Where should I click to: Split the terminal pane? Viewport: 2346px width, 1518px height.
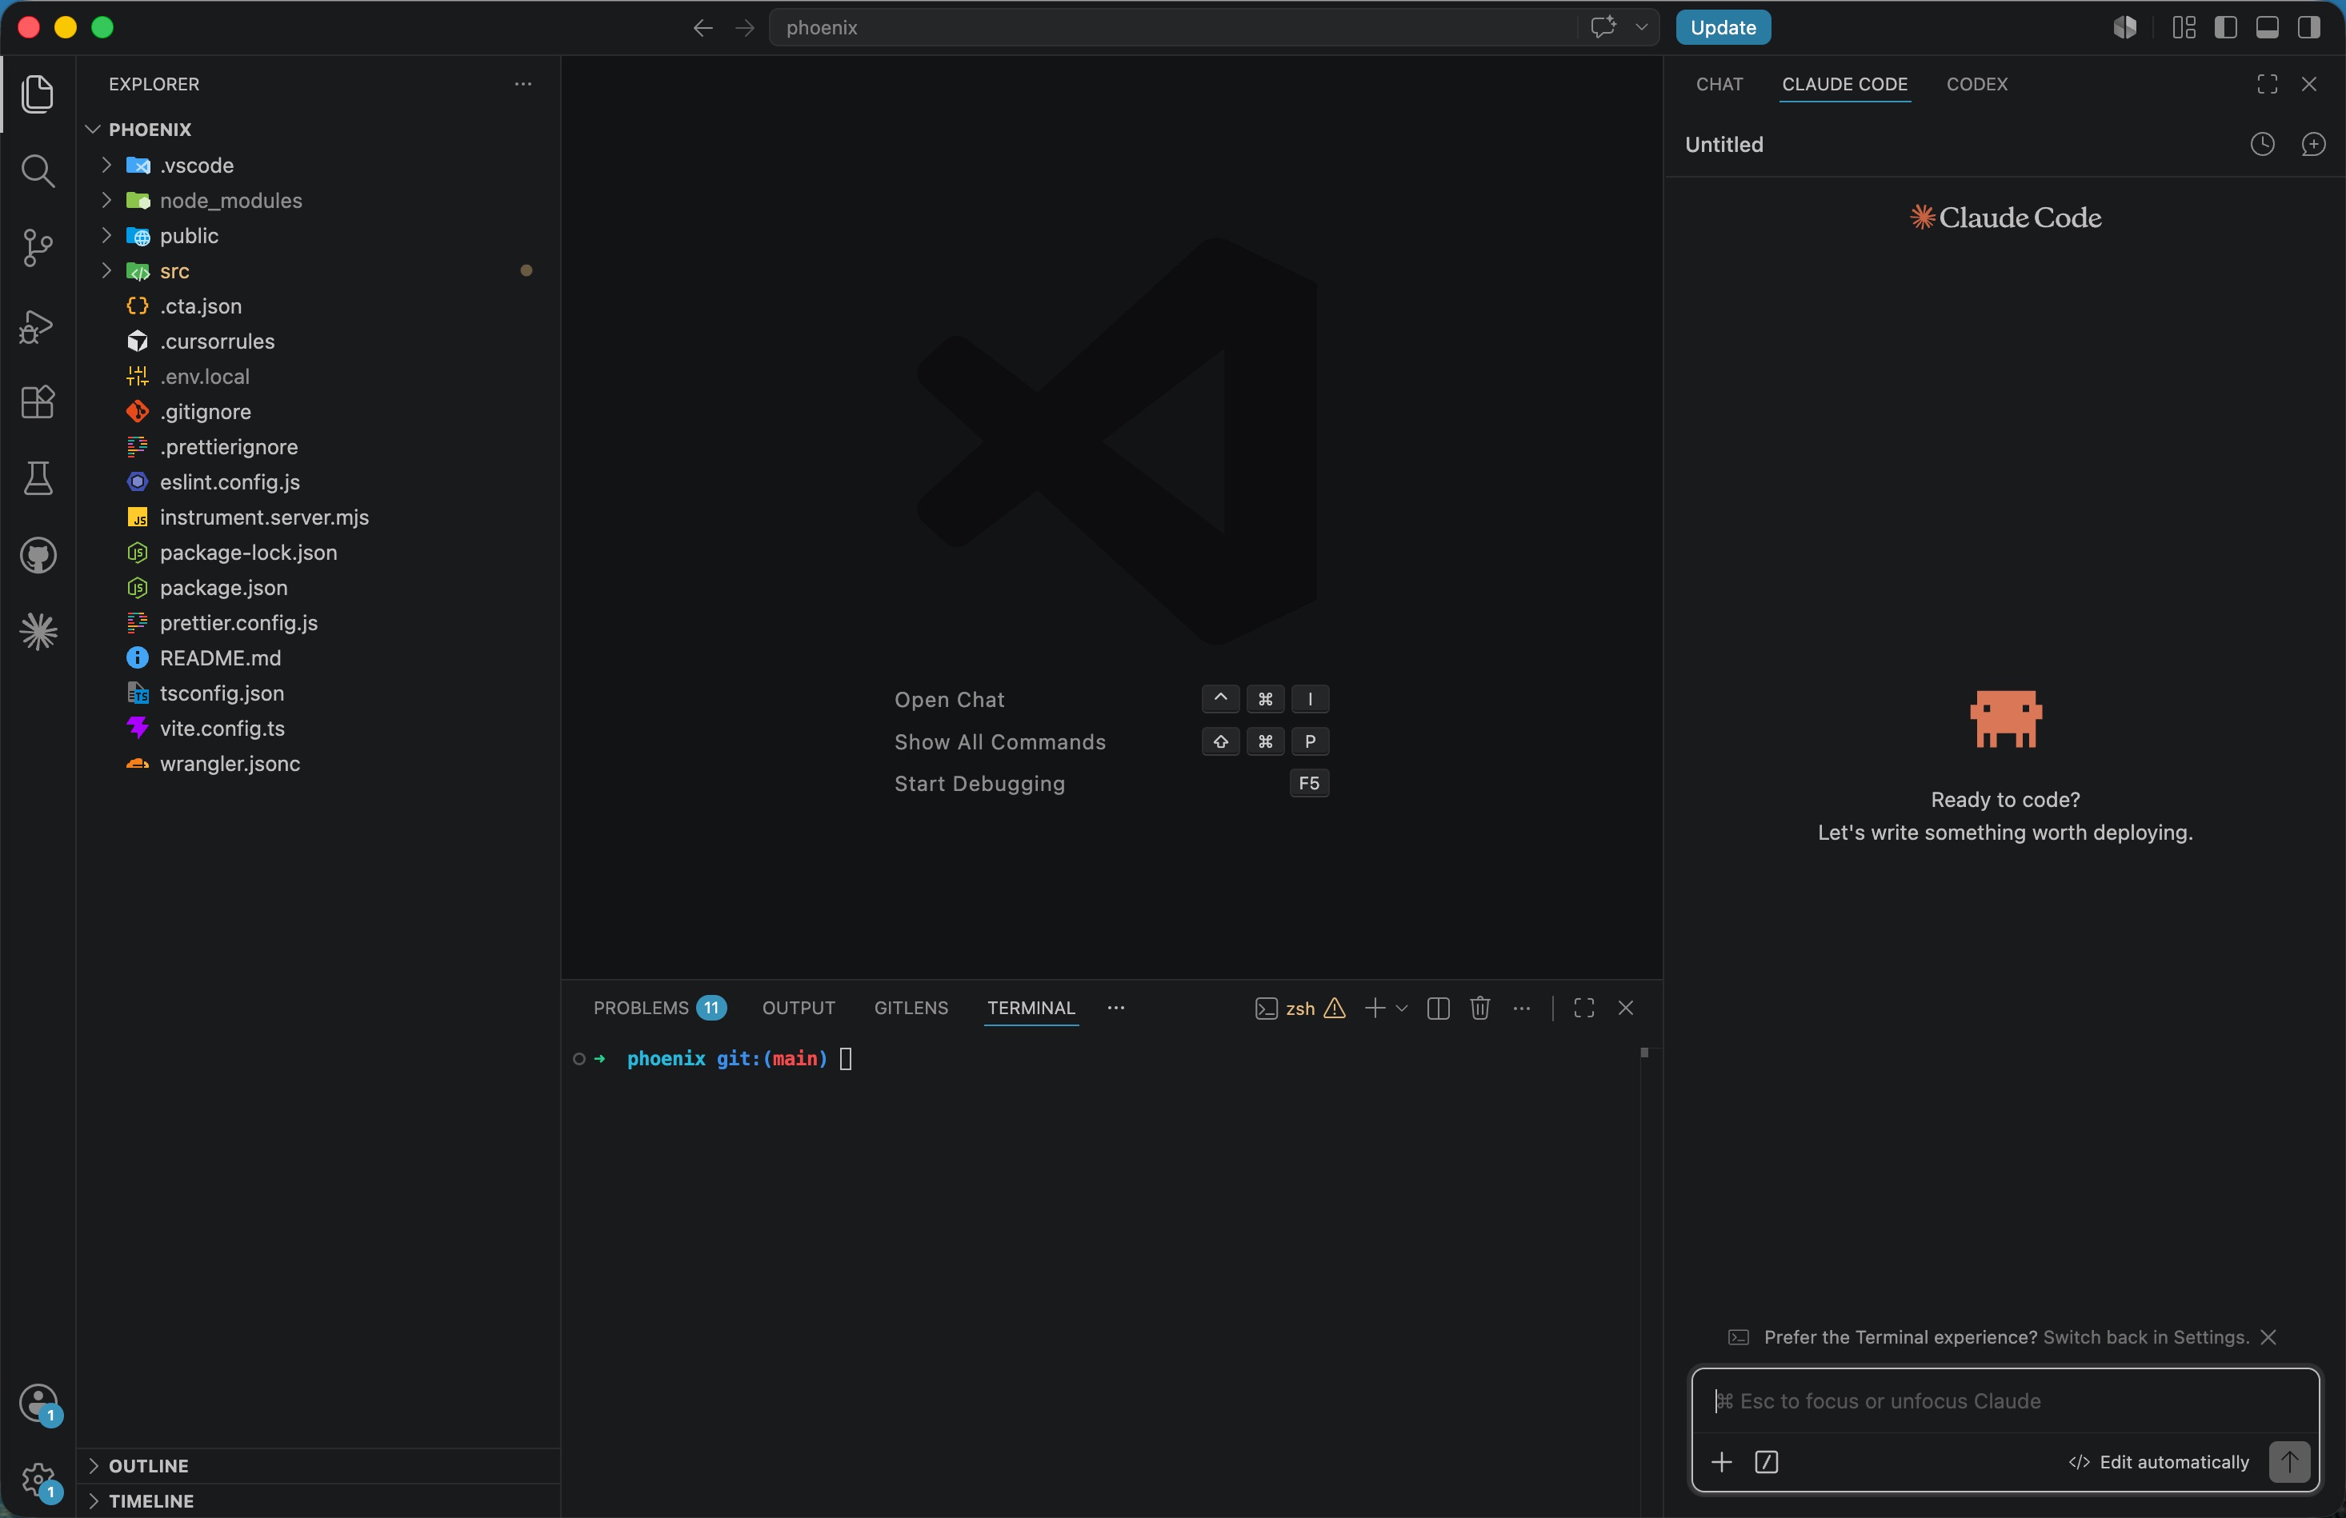(1437, 1008)
